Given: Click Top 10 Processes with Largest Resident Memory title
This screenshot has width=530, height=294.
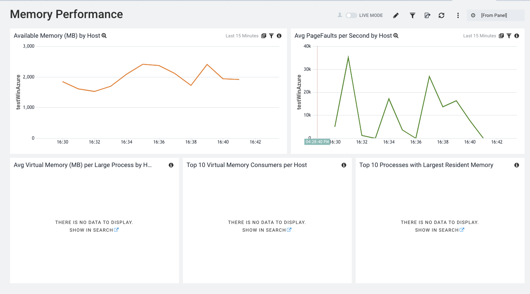Looking at the screenshot, I should 426,165.
